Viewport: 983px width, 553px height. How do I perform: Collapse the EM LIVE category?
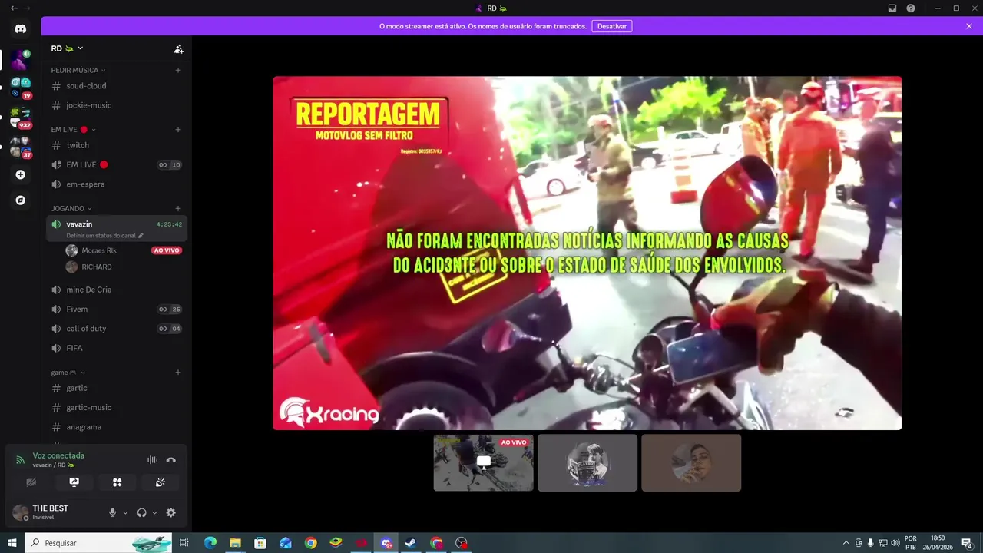point(74,129)
